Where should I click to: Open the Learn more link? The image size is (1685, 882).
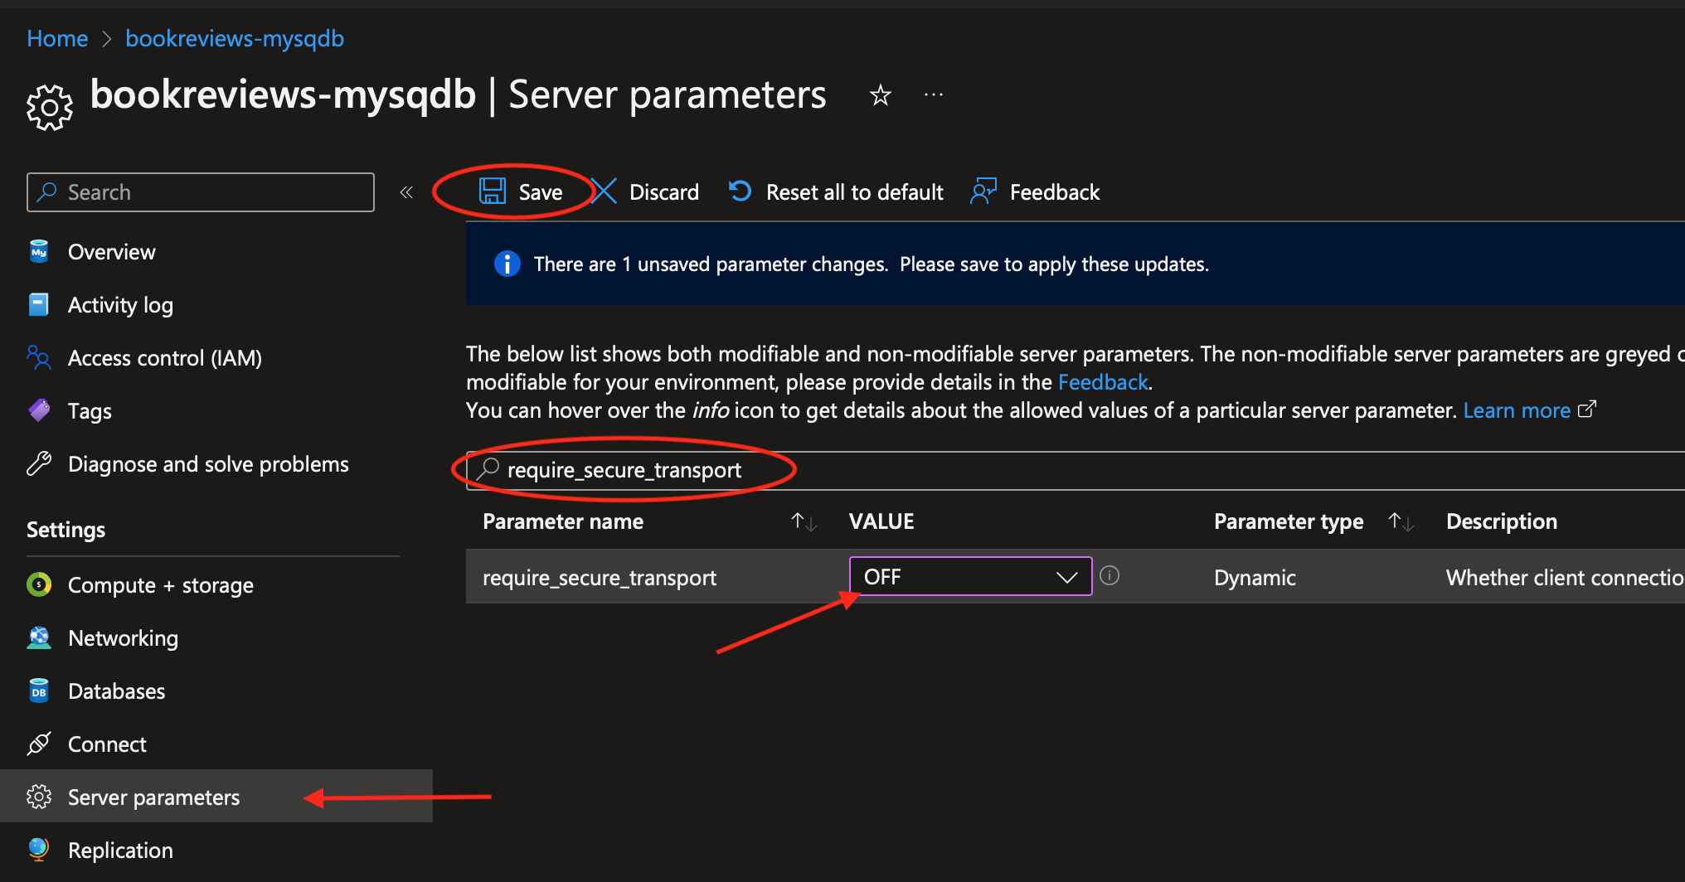click(1517, 410)
